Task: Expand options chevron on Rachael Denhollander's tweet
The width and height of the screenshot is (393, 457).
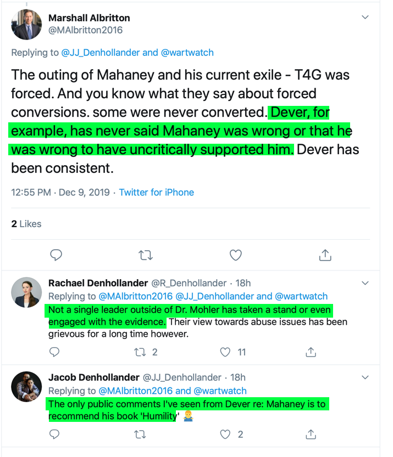Action: click(x=365, y=283)
